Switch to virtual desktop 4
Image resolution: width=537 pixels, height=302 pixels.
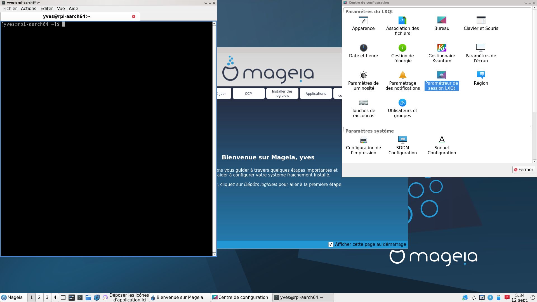pos(55,298)
